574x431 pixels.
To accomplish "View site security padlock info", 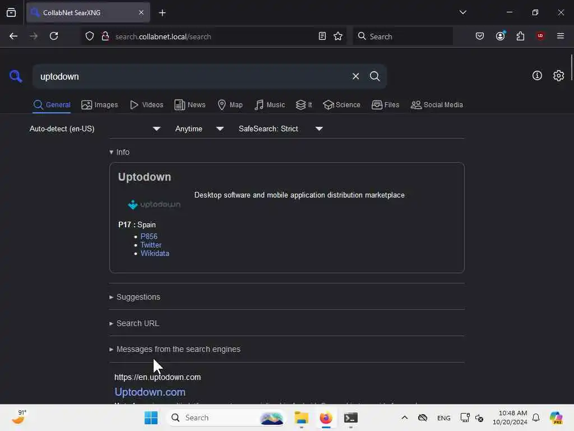I will (105, 36).
